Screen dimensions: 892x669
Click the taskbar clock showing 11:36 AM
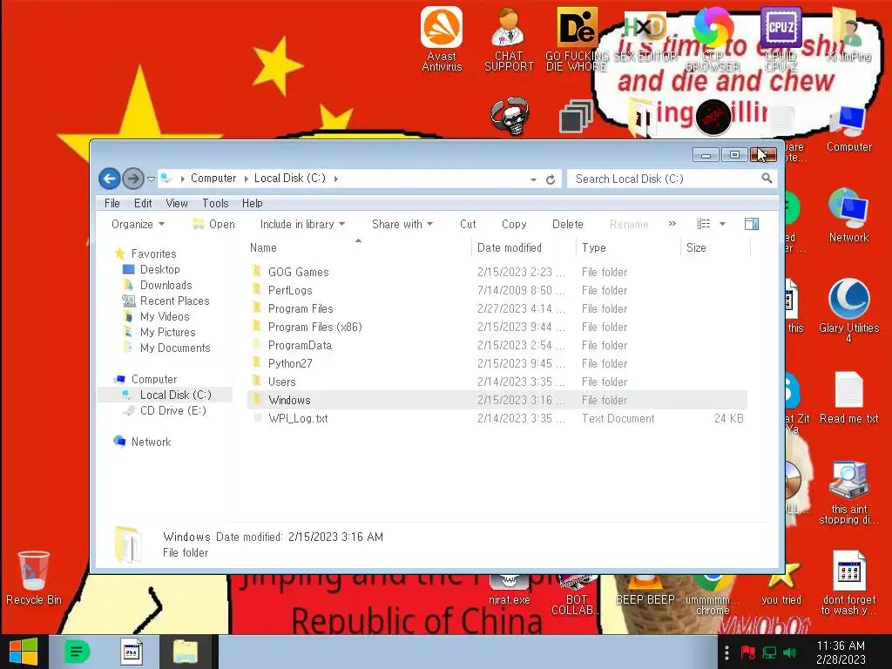[x=841, y=652]
